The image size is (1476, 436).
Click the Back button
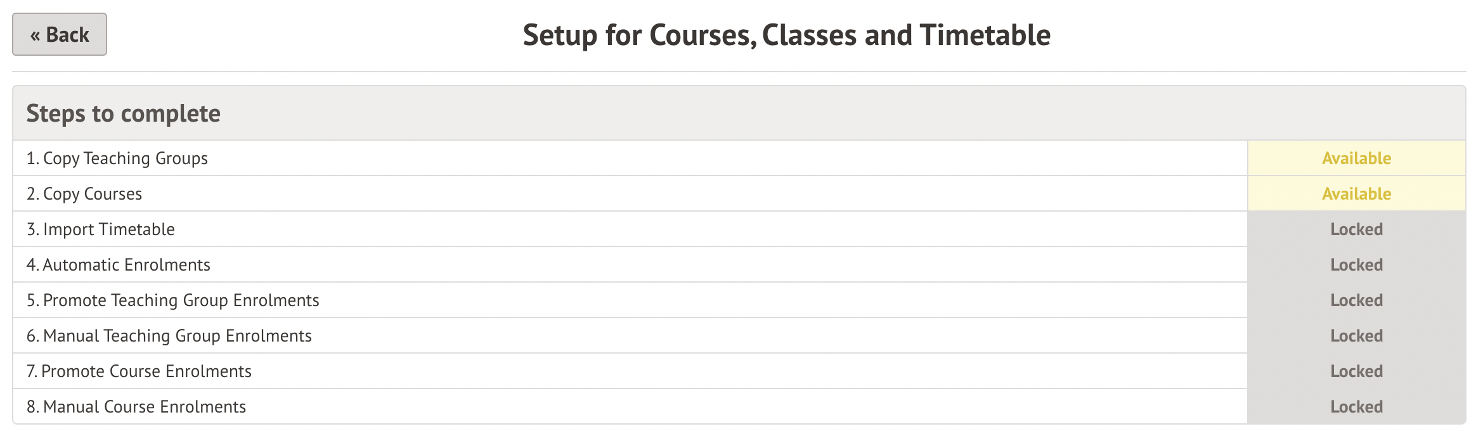[60, 34]
